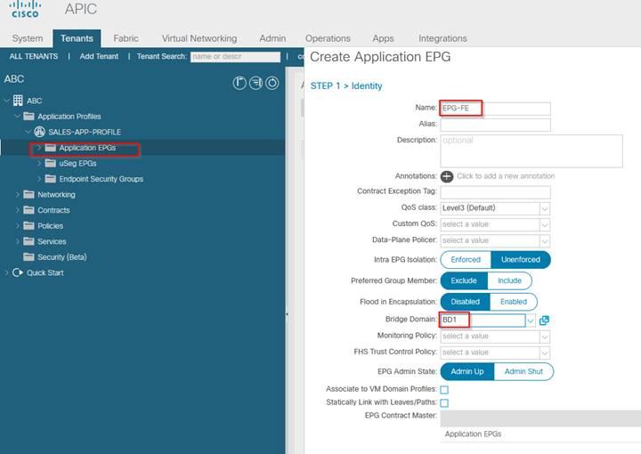Screen dimensions: 641x454
Task: Expand the Networking tree node
Action: click(18, 195)
